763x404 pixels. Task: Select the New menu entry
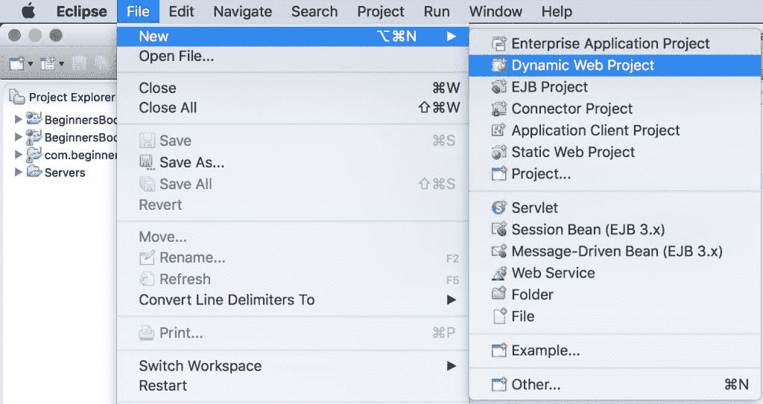pyautogui.click(x=292, y=36)
